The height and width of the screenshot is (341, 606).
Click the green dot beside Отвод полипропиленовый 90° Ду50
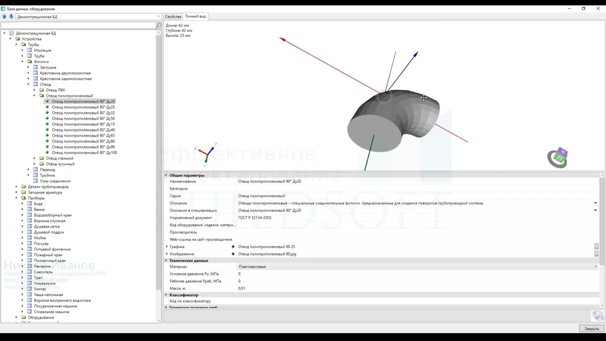[47, 118]
